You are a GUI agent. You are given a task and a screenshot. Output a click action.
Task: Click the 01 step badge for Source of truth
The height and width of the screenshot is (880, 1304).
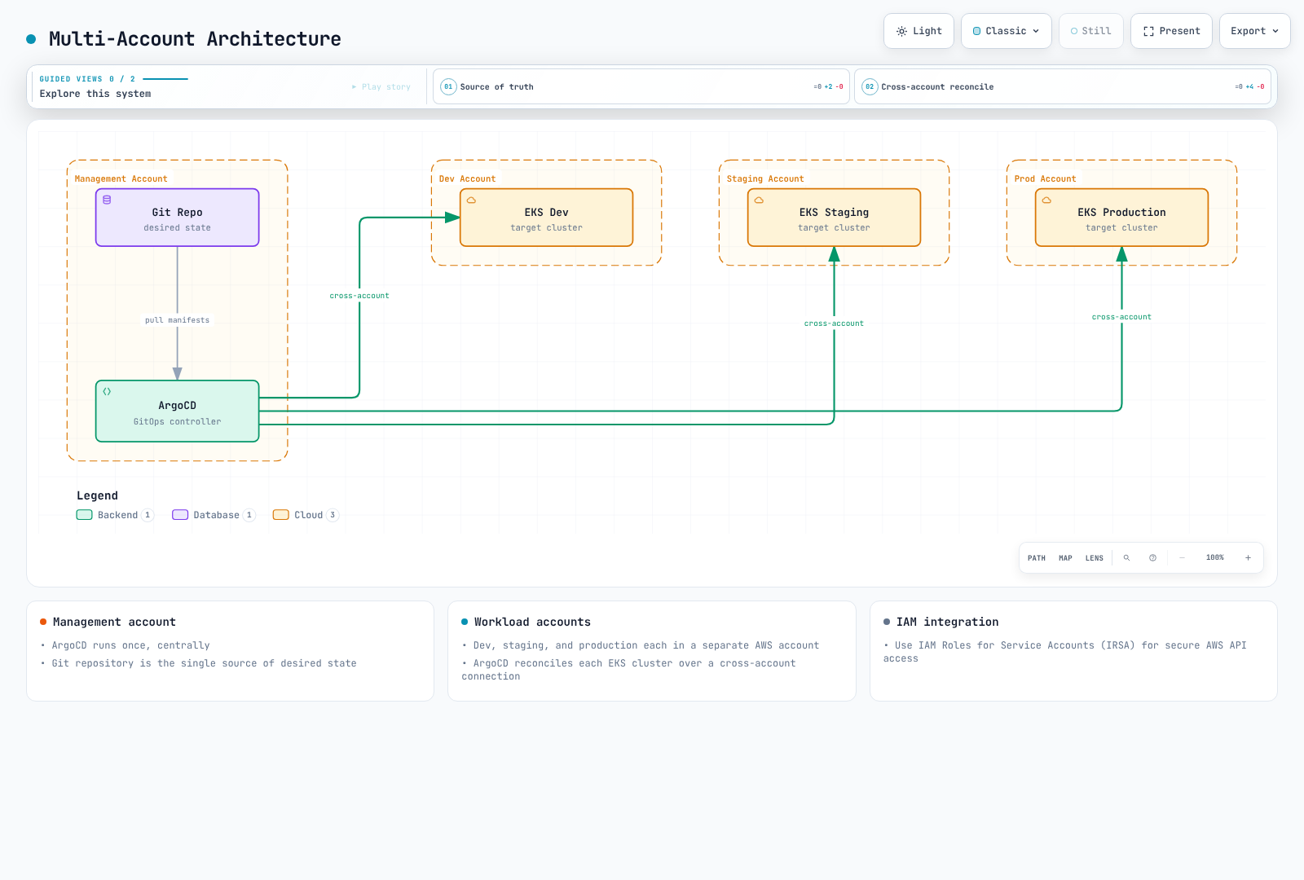448,86
